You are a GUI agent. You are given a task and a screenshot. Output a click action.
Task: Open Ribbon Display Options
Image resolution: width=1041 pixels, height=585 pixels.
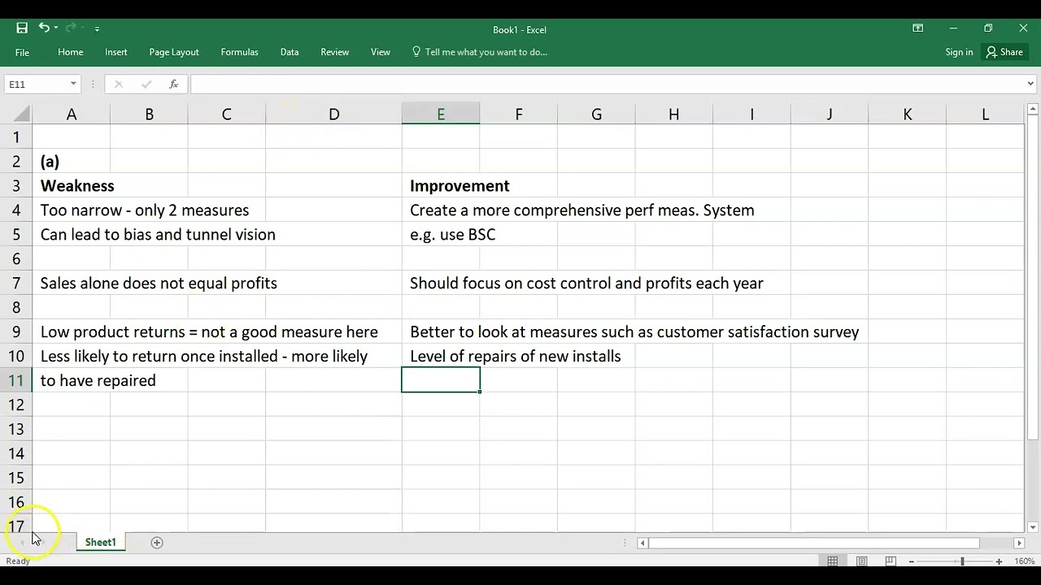click(917, 28)
